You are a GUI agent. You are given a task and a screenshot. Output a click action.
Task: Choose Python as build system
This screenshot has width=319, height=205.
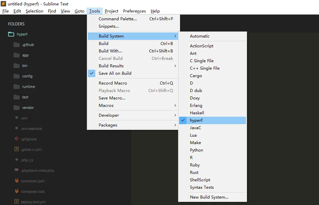point(213,150)
